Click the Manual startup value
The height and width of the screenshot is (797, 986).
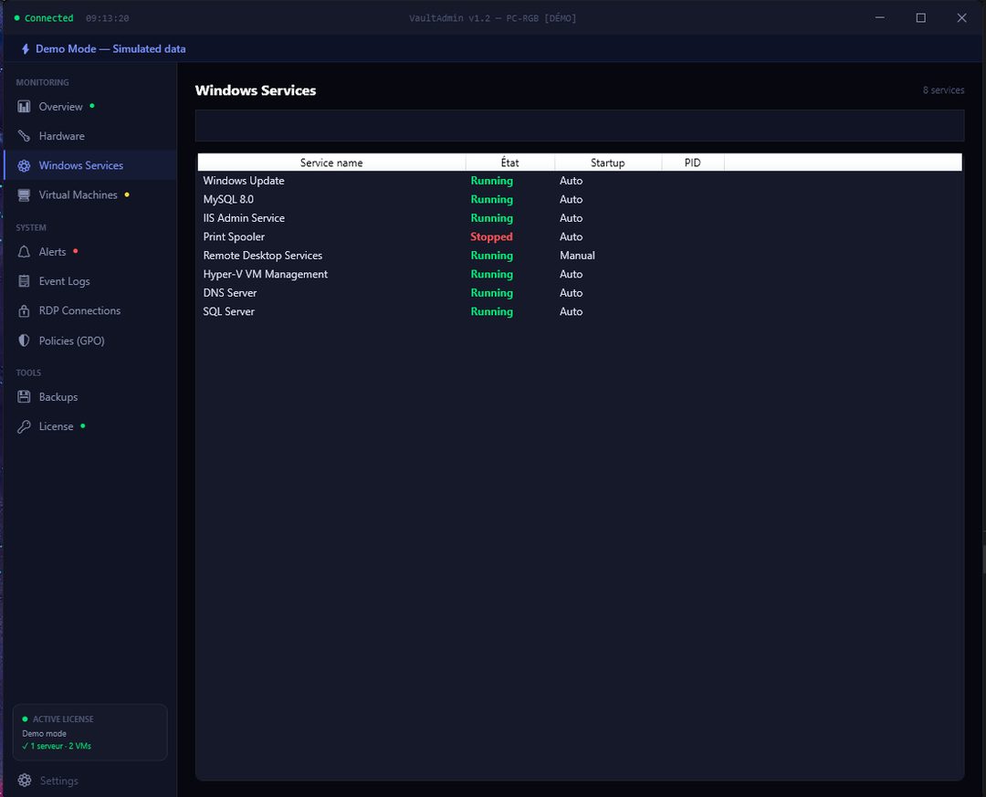pyautogui.click(x=577, y=256)
